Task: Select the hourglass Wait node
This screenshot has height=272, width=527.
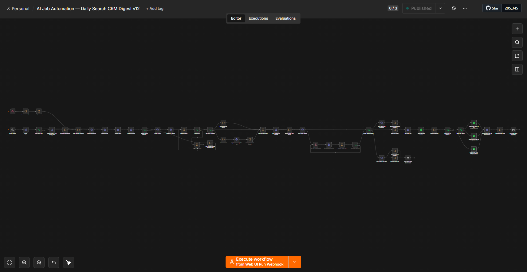Action: pyautogui.click(x=316, y=144)
